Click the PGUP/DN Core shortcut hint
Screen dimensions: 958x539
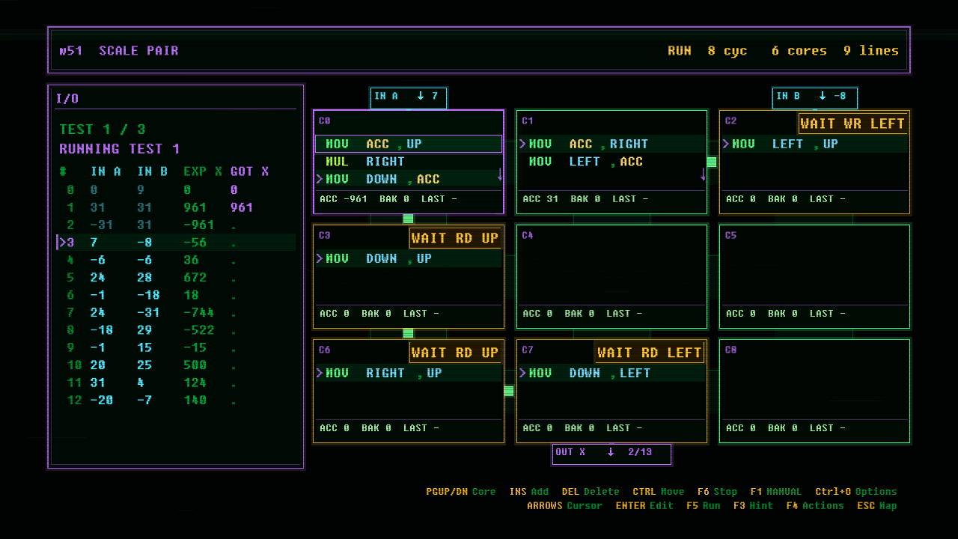[461, 492]
